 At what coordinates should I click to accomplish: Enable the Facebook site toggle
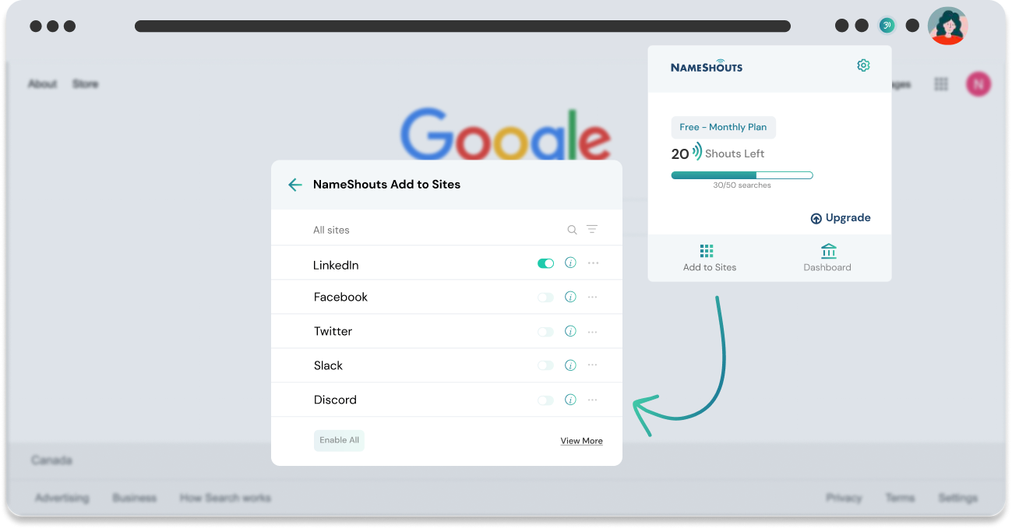(x=545, y=298)
